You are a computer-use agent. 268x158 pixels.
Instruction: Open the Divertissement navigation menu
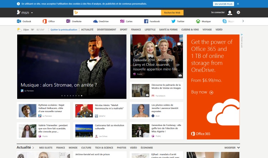106,30
